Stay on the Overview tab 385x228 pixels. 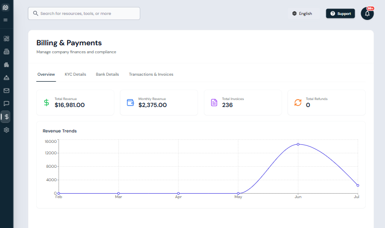click(x=46, y=74)
